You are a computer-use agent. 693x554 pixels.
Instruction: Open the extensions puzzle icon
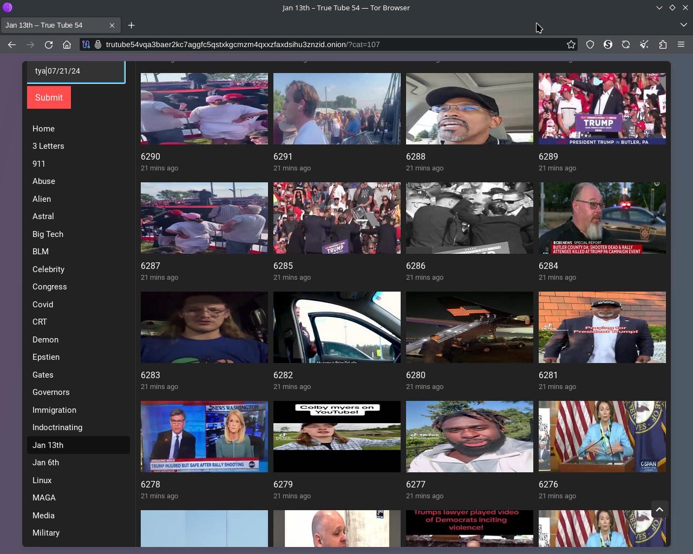tap(663, 44)
